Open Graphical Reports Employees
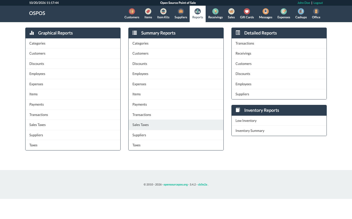The width and height of the screenshot is (352, 219). tap(73, 74)
